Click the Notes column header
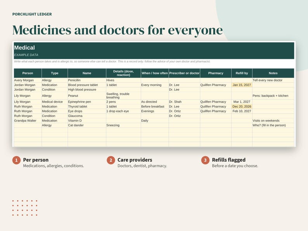The height and width of the screenshot is (231, 308). 273,73
